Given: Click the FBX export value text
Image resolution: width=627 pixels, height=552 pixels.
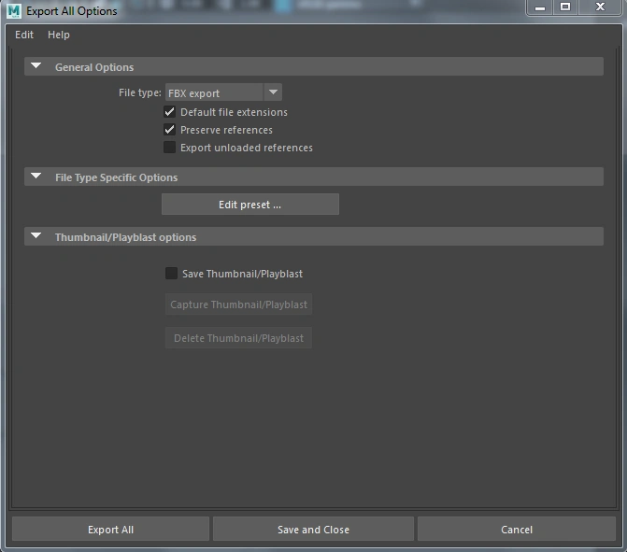Looking at the screenshot, I should 193,93.
